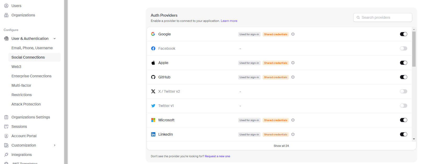Viewport: 442px width, 164px height.
Task: Open the Web3 settings
Action: tap(16, 67)
